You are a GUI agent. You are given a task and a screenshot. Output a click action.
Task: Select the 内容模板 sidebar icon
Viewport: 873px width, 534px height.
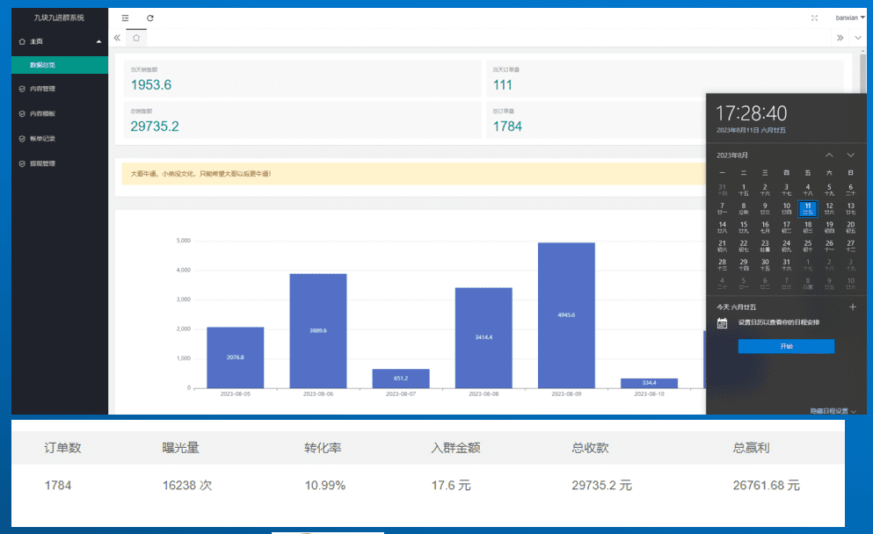click(21, 113)
